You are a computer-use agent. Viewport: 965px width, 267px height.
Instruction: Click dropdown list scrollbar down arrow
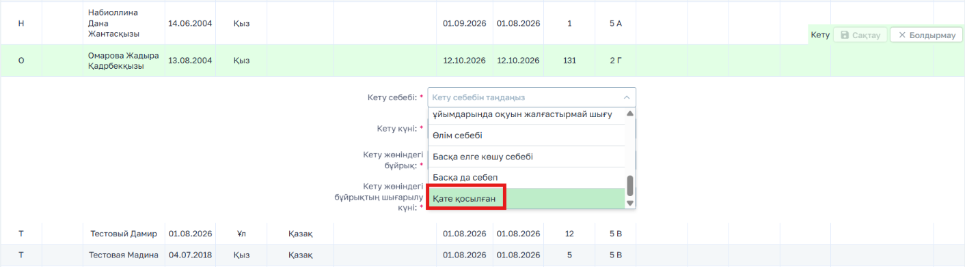pos(630,203)
